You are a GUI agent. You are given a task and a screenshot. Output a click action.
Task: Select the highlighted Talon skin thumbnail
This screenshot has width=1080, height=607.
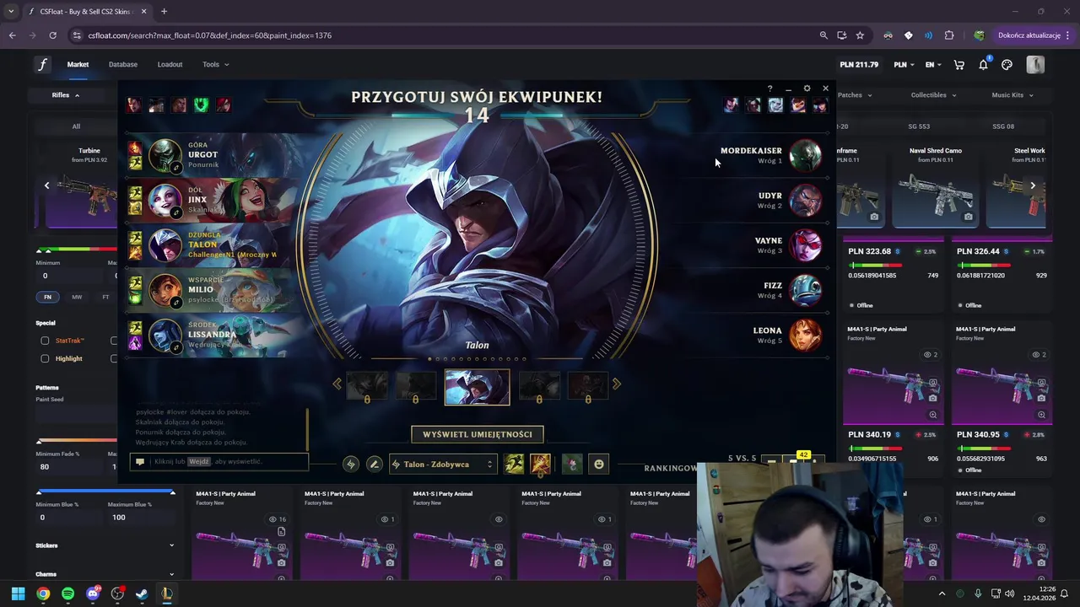478,387
